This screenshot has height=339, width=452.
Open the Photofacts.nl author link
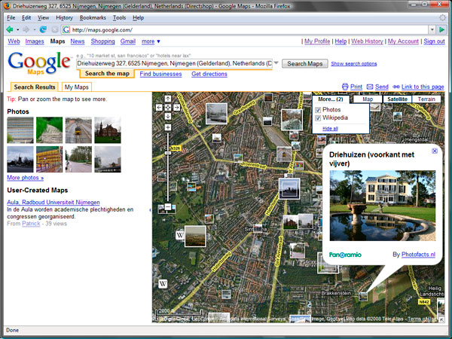pyautogui.click(x=418, y=255)
